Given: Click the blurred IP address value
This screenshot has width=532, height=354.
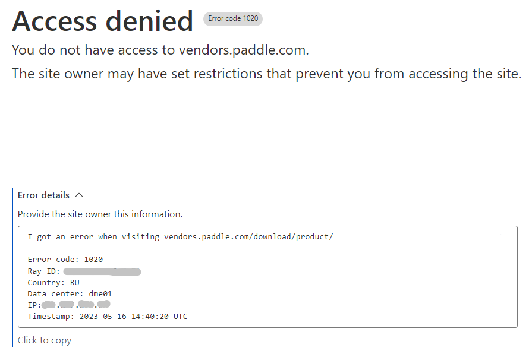Looking at the screenshot, I should click(76, 305).
